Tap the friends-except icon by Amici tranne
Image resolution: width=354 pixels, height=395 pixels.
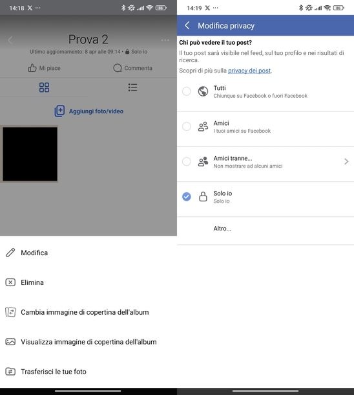[x=203, y=161]
